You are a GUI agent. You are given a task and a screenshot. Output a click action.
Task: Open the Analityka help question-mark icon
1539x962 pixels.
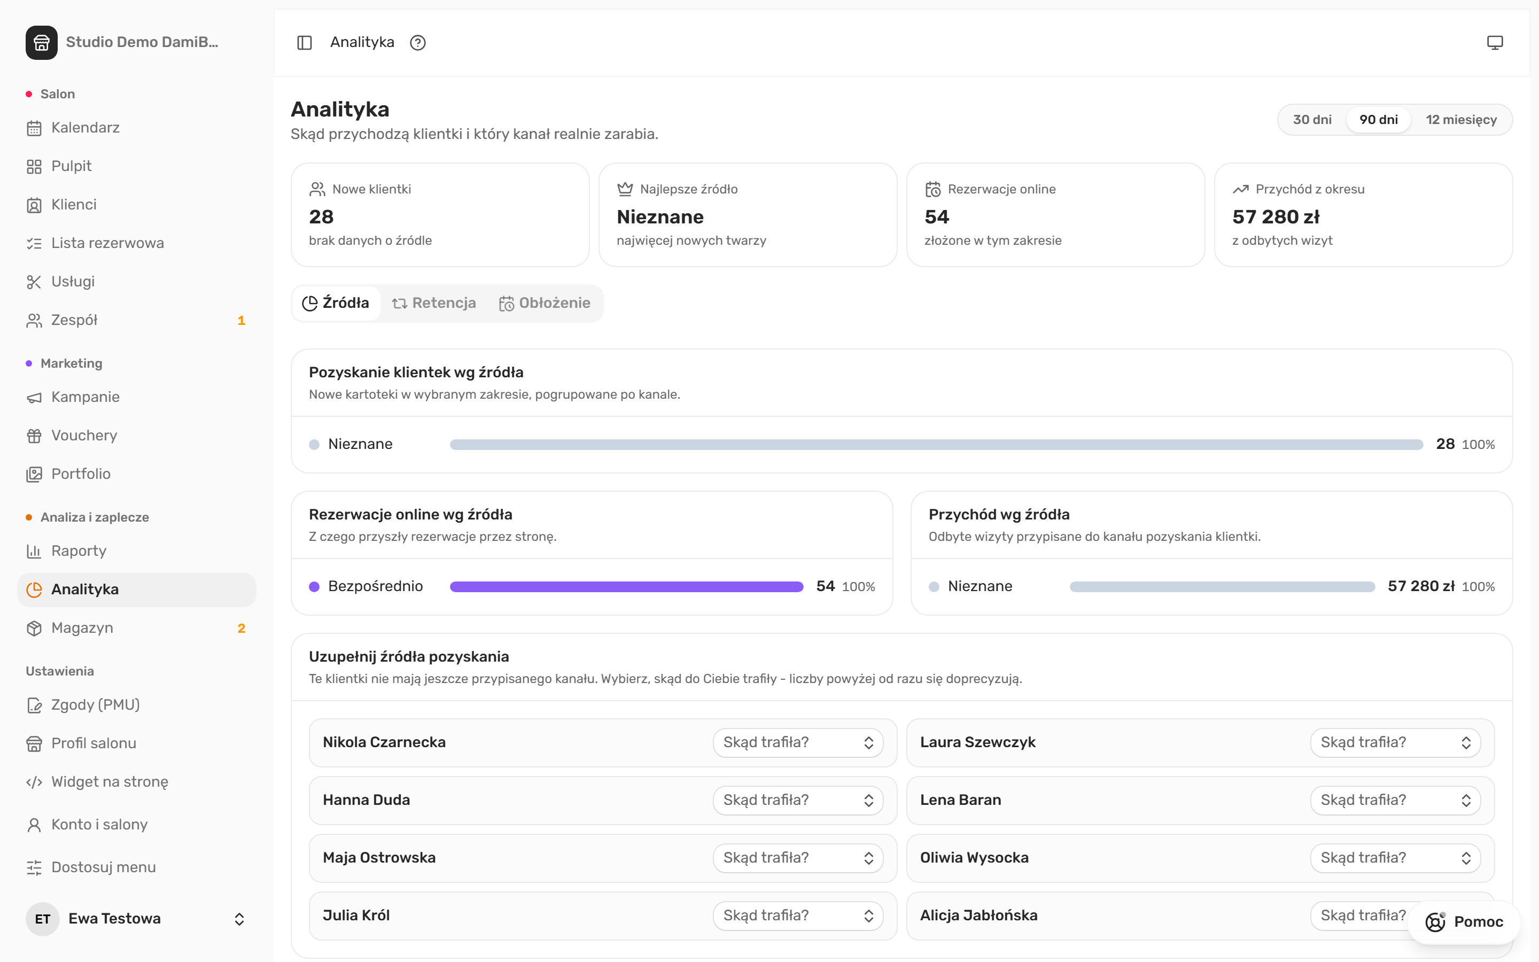(x=418, y=43)
